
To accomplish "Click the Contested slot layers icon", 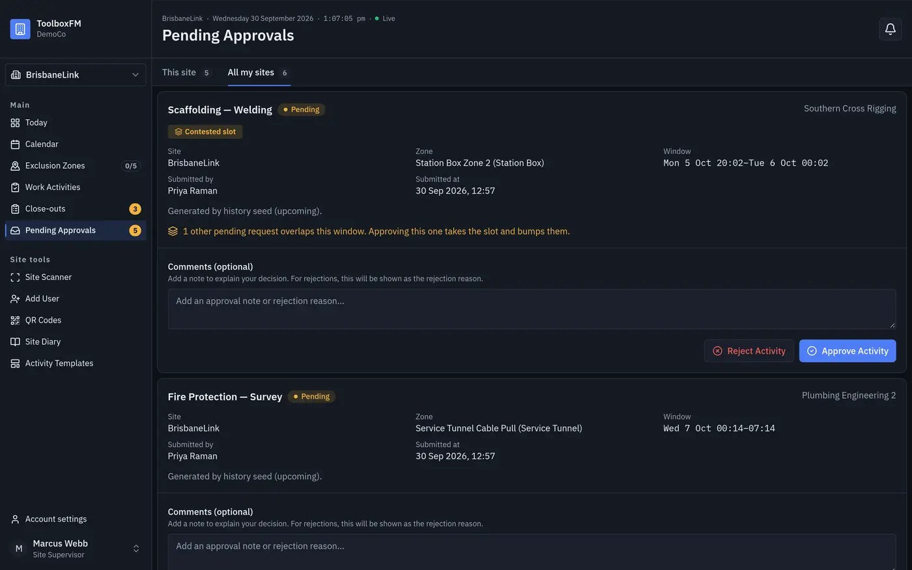I will 178,132.
